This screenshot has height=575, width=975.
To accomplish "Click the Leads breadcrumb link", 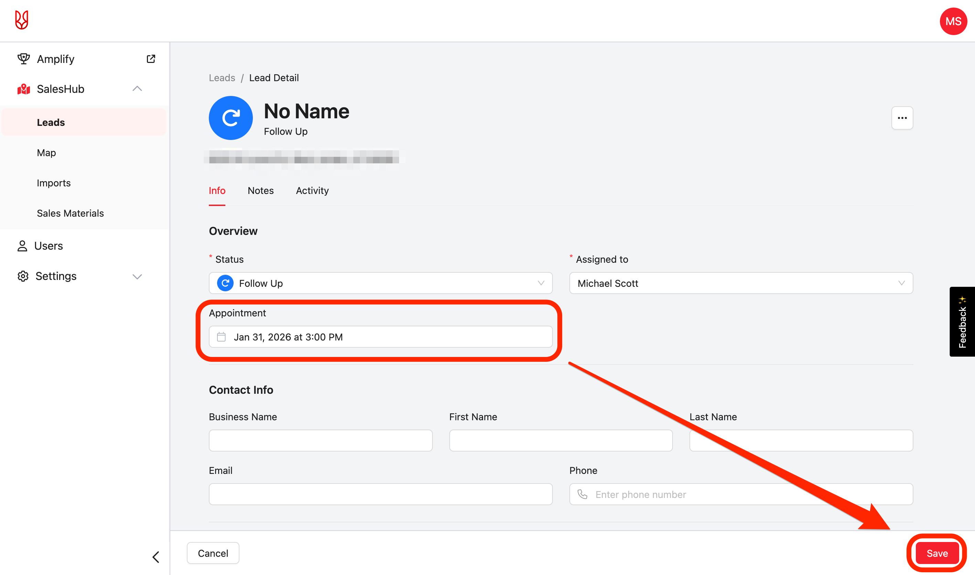I will tap(222, 78).
